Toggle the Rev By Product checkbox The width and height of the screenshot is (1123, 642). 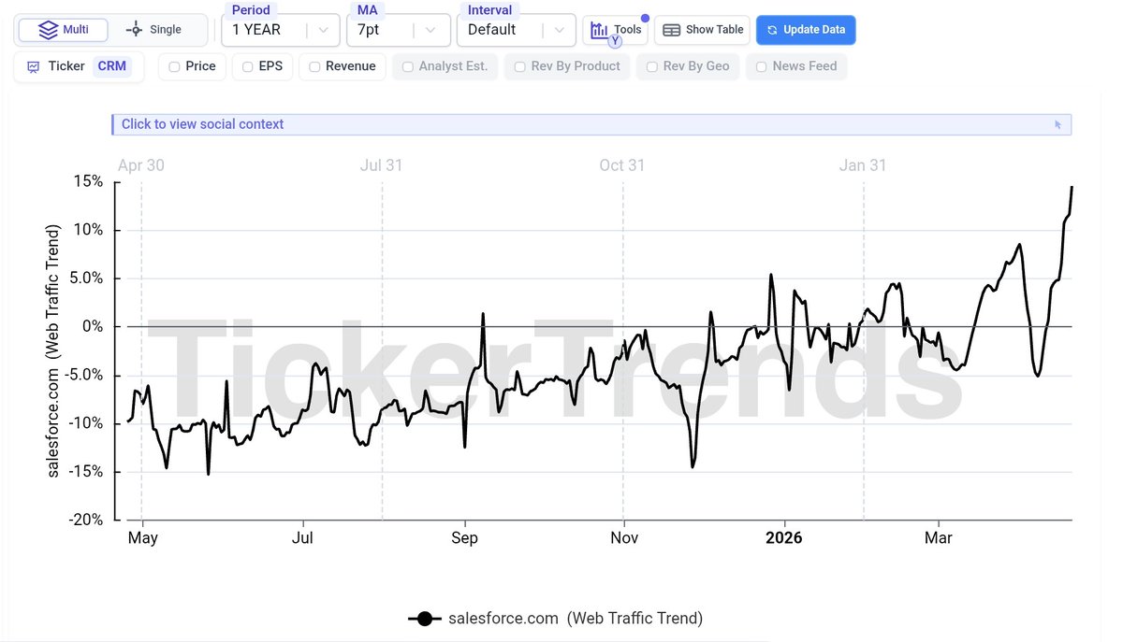[519, 67]
